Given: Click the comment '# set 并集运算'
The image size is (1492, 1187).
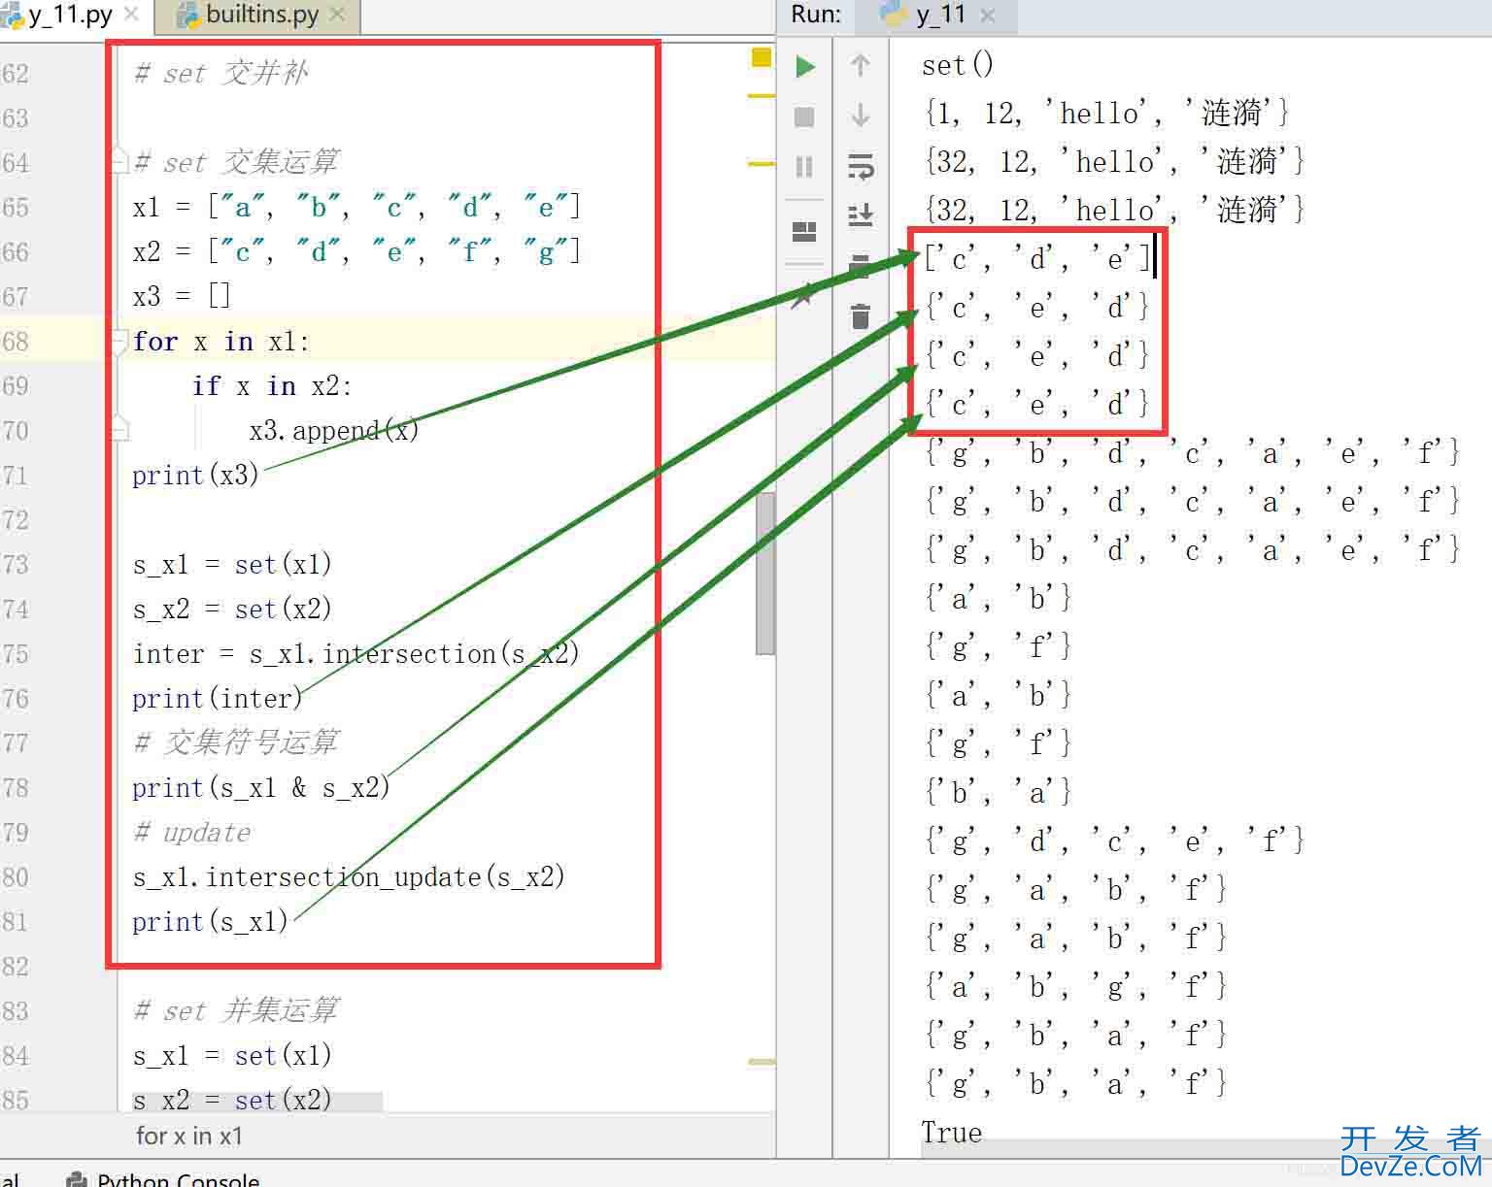Looking at the screenshot, I should pos(236,1010).
